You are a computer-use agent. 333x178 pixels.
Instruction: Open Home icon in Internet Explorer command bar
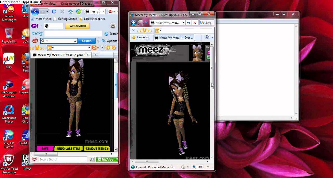point(207,37)
